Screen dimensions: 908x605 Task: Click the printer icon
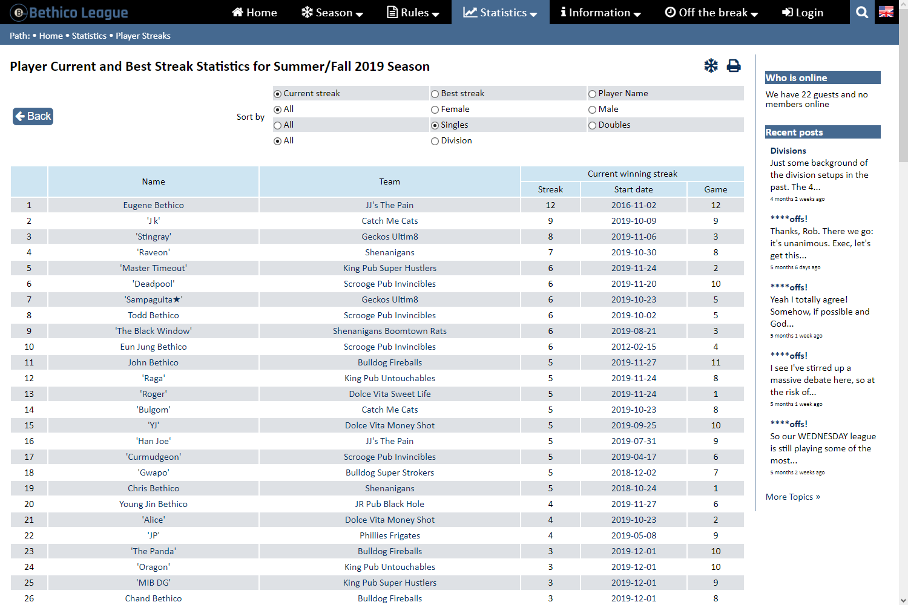tap(734, 66)
